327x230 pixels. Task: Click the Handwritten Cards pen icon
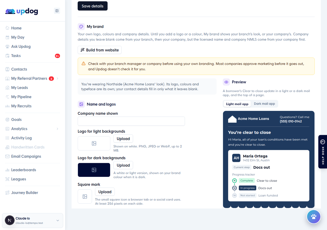tap(7, 147)
